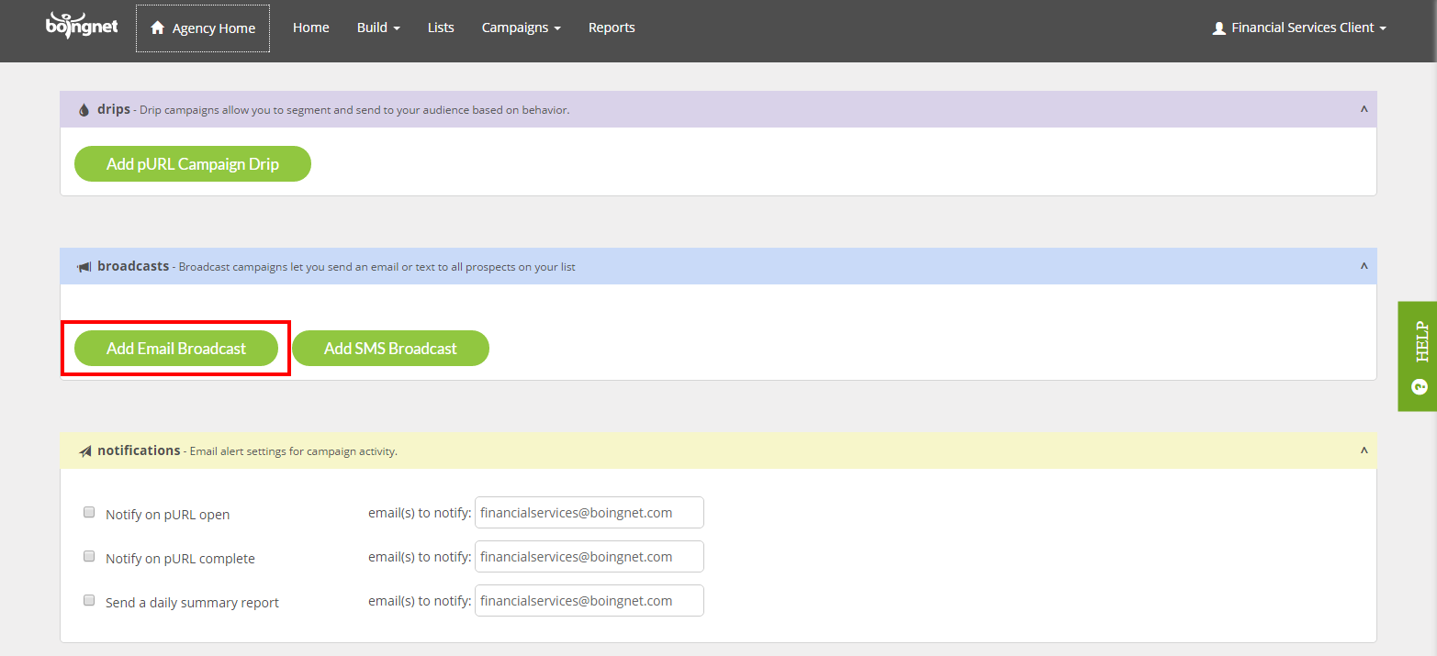Click the 'notifications' section heading text

(139, 450)
